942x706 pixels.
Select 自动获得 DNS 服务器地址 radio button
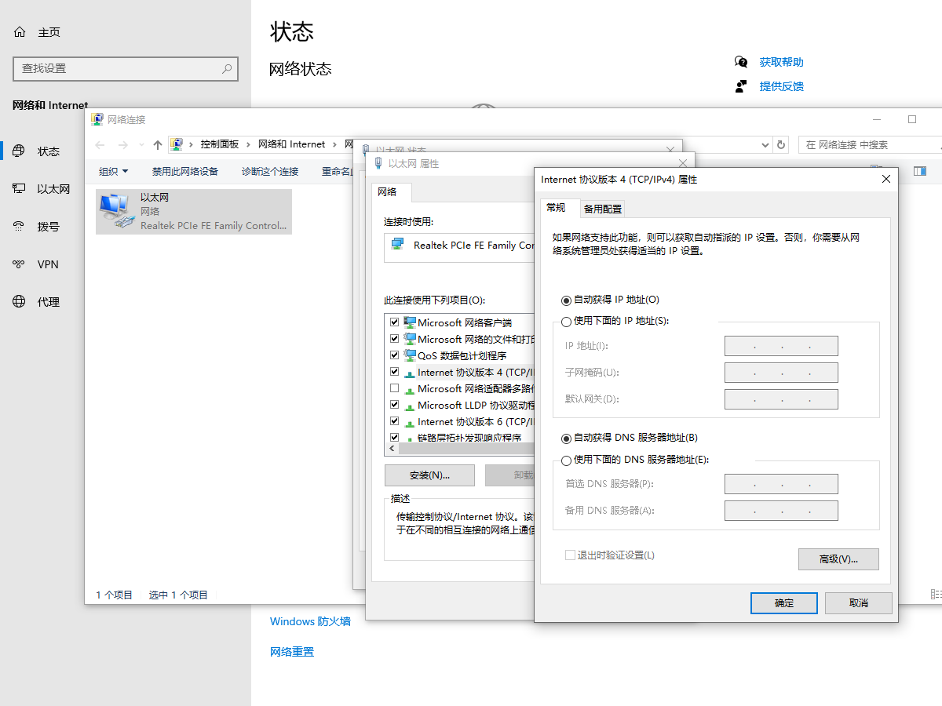point(567,439)
